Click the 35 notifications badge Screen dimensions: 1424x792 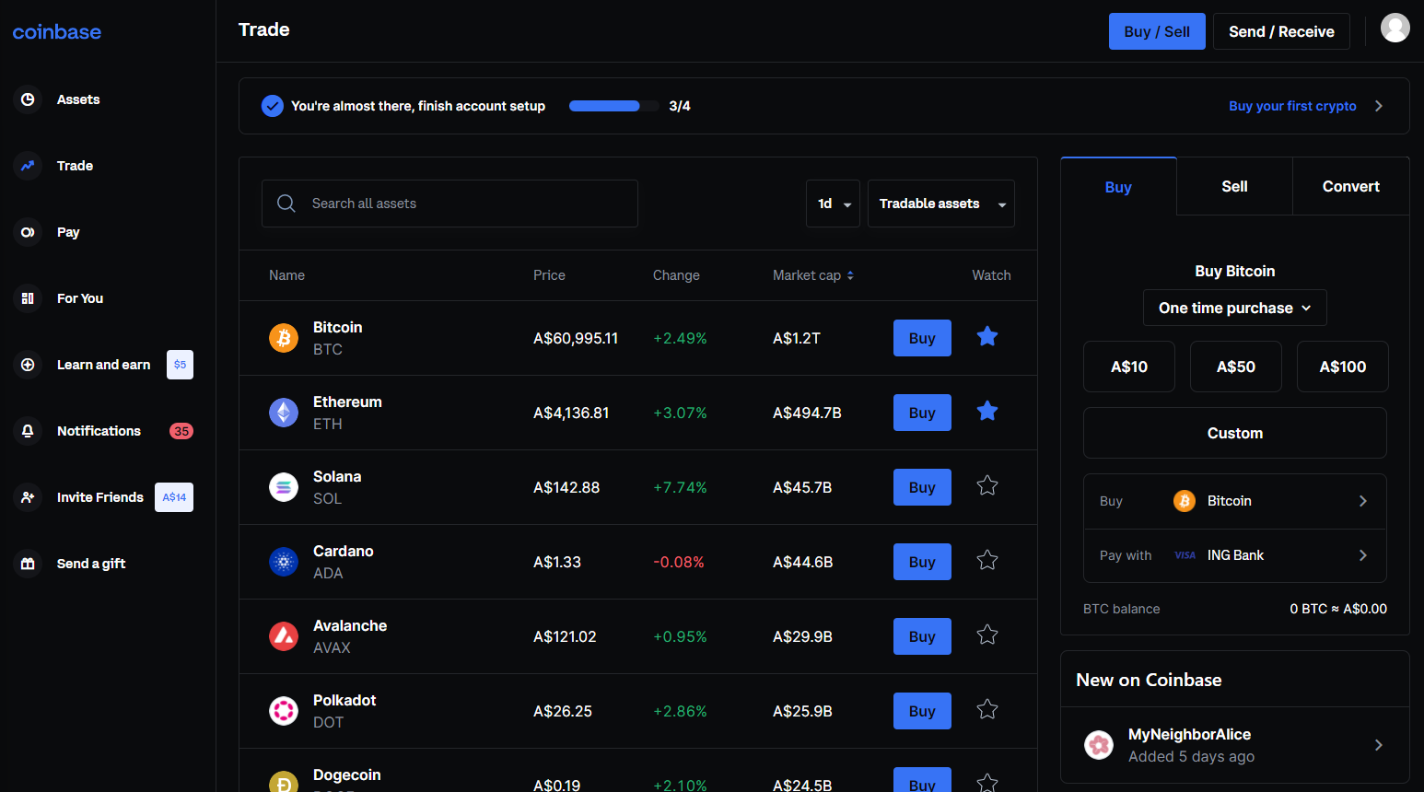pos(181,431)
